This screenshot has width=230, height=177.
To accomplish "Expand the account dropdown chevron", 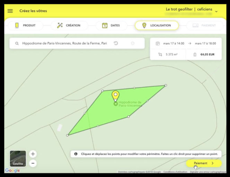I will click(x=216, y=11).
